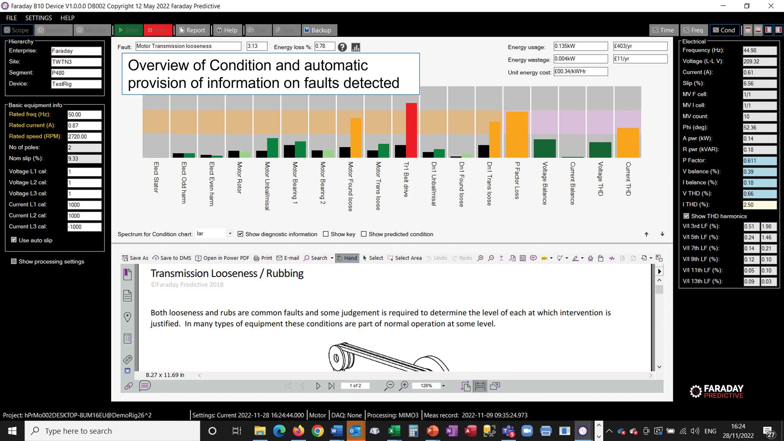Open the bar chart icon next to Energy loss
This screenshot has height=441, width=784.
356,47
